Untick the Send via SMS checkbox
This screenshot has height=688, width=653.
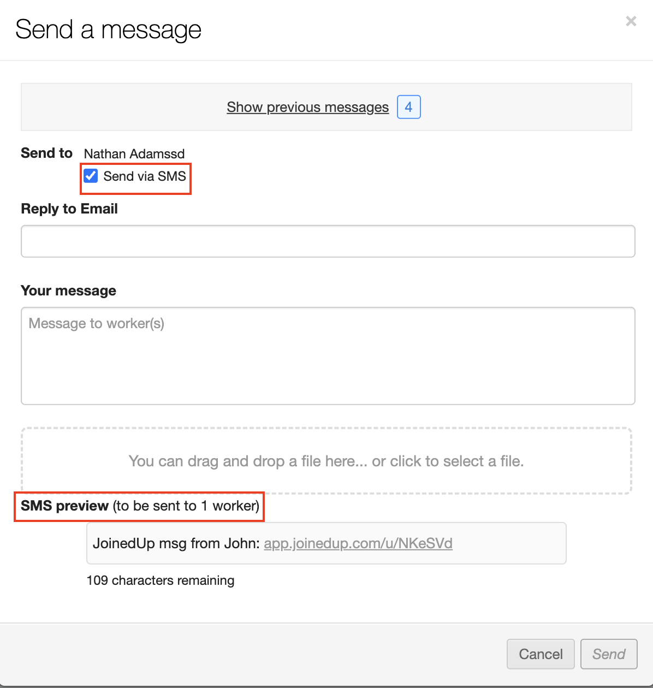tap(91, 176)
